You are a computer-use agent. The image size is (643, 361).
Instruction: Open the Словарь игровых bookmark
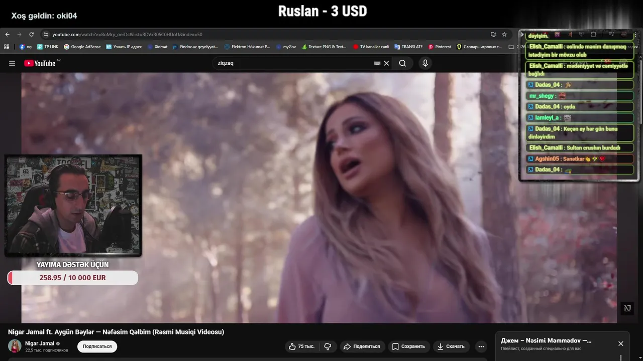[479, 47]
